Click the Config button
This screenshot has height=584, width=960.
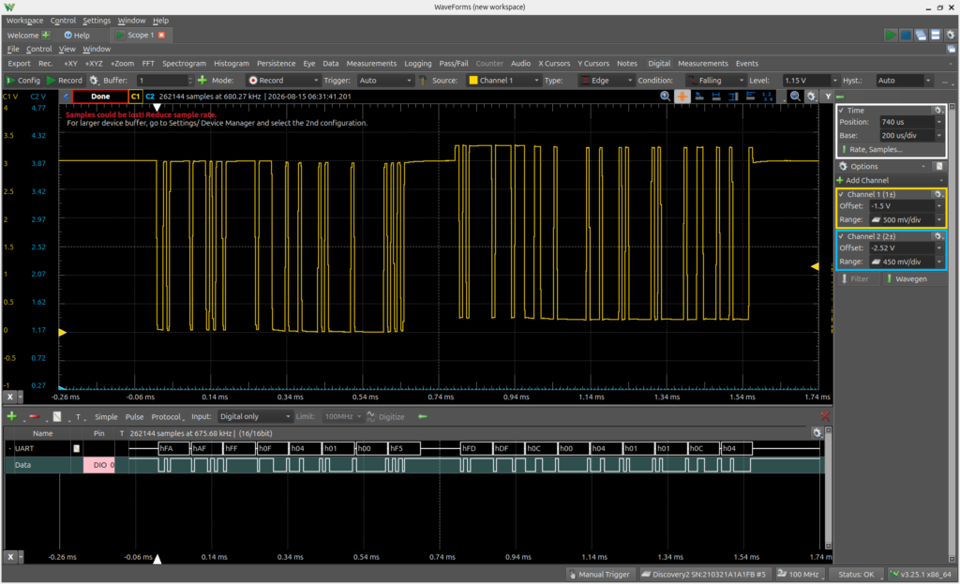coord(22,81)
